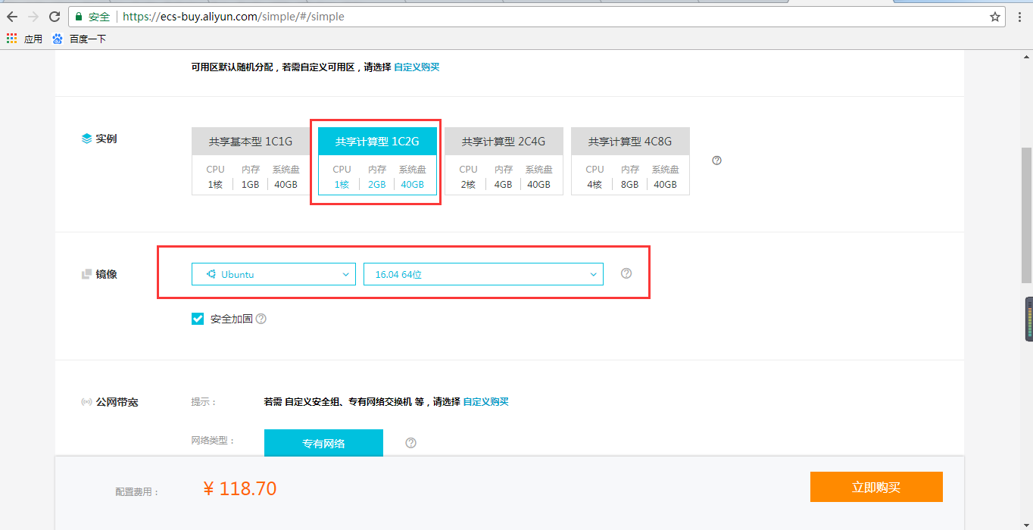The image size is (1033, 530).
Task: Bookmark this page with star icon
Action: [x=995, y=17]
